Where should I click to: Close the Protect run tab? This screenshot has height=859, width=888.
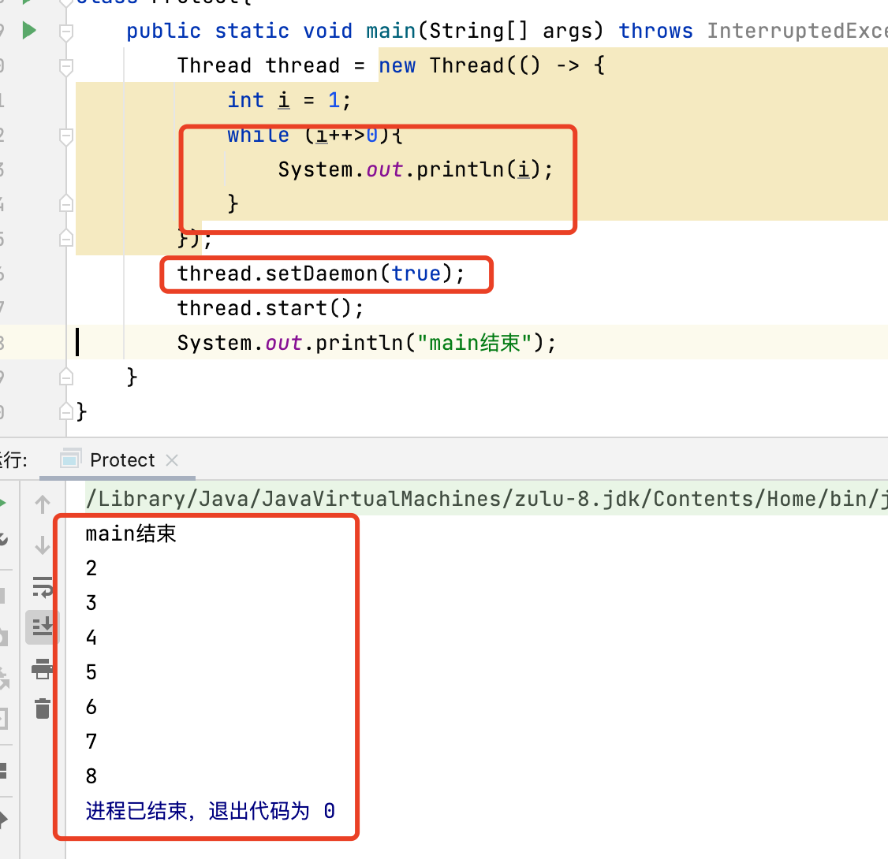click(x=173, y=460)
